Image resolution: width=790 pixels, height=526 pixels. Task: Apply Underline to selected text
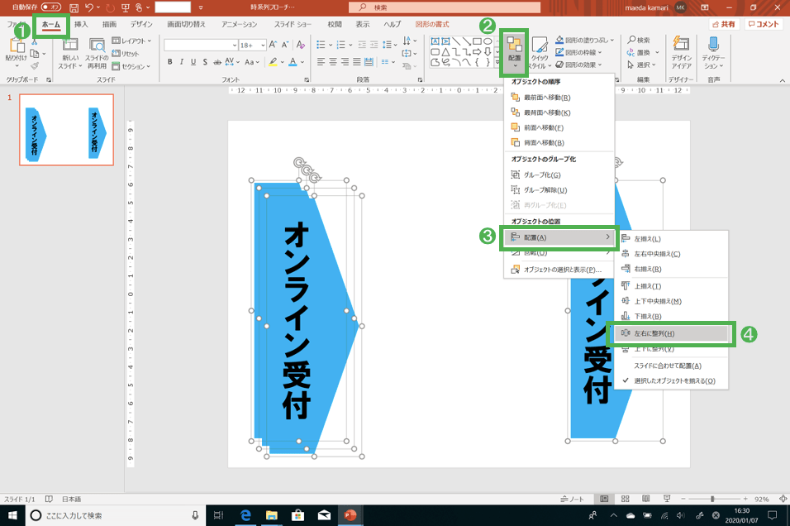pos(193,62)
